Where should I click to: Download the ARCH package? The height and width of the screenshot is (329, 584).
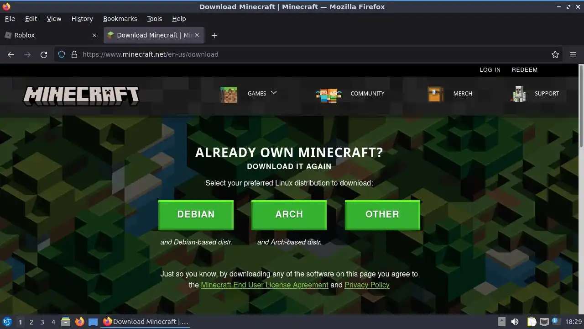coord(289,215)
